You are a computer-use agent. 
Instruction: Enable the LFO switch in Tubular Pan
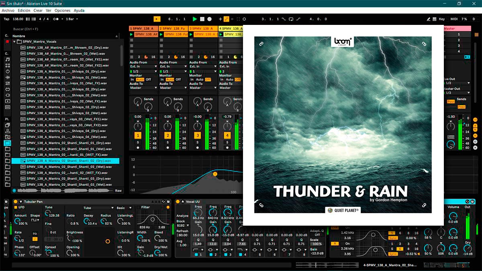(x=15, y=207)
